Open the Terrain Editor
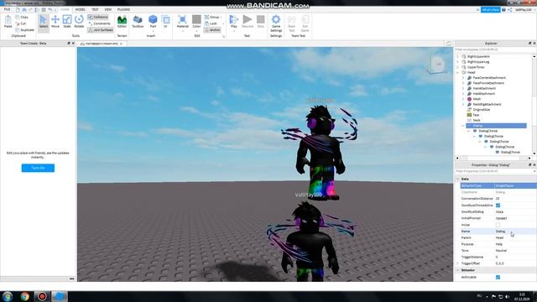 122,22
